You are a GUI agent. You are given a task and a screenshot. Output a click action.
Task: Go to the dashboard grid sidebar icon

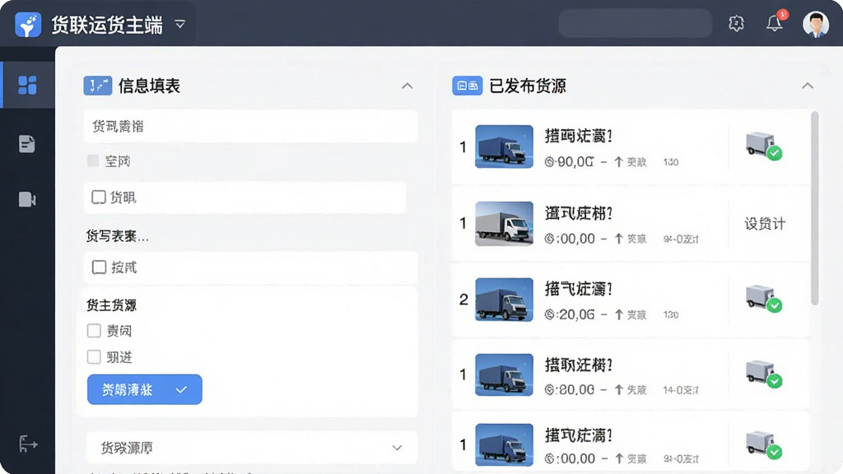pyautogui.click(x=27, y=85)
